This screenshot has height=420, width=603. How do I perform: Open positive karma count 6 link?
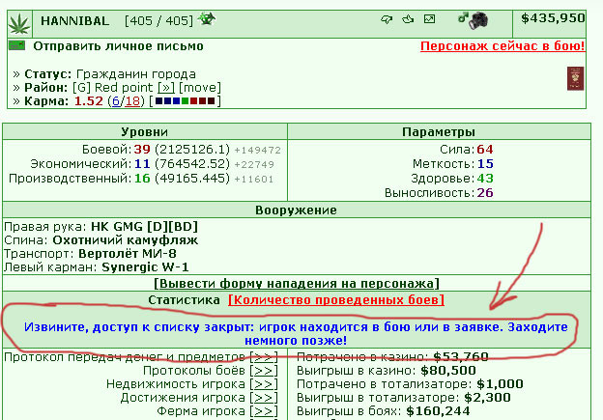point(116,101)
